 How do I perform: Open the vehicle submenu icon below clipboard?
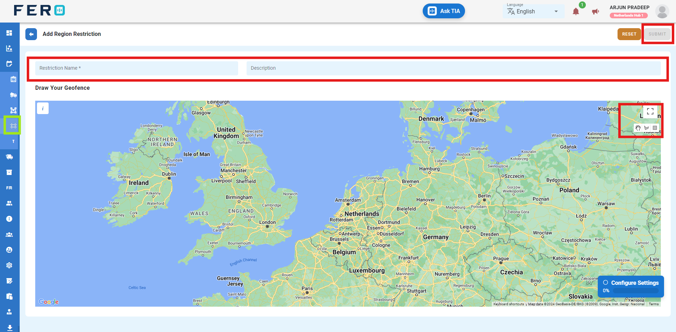13,95
